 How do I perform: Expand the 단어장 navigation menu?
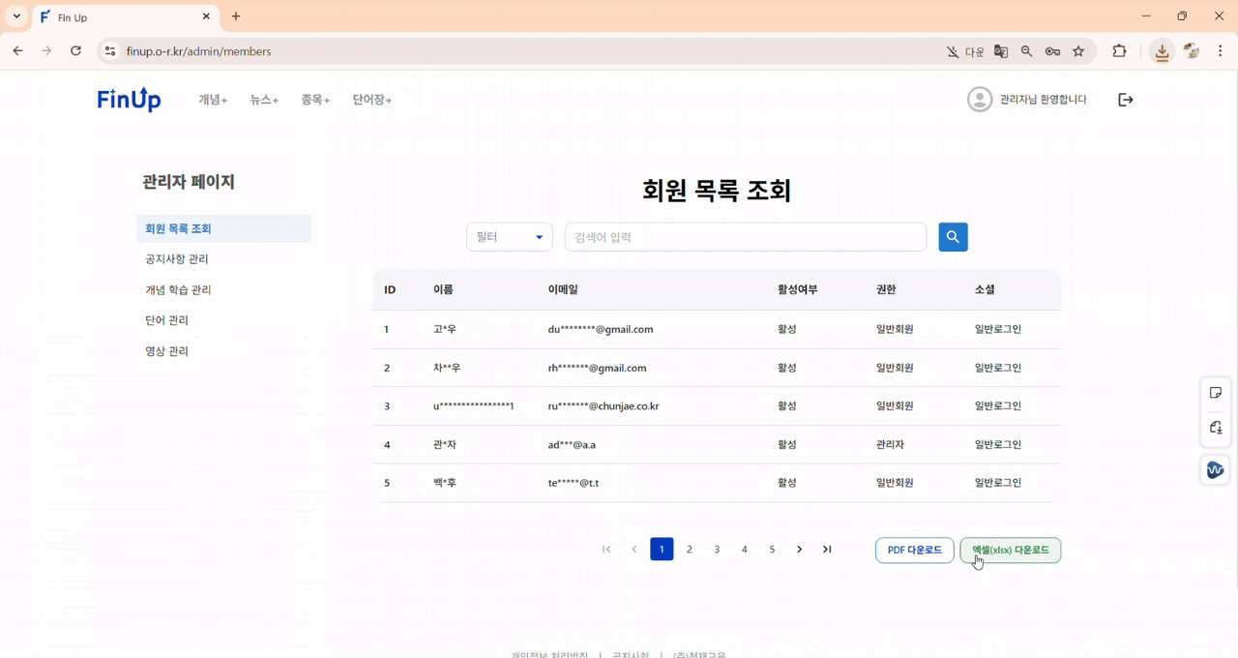coord(370,99)
